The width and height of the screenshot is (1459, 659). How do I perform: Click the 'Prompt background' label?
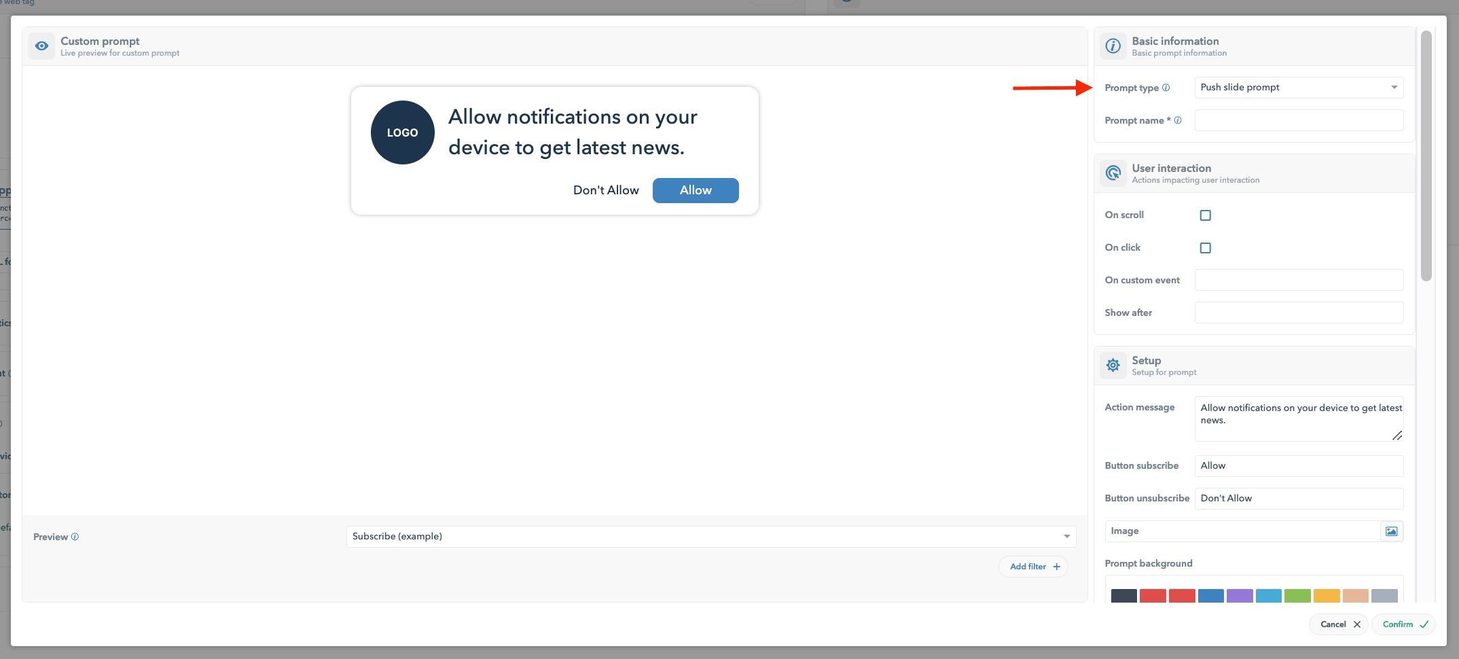point(1149,564)
